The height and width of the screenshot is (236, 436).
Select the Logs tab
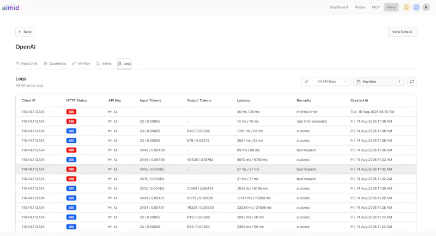(x=124, y=64)
